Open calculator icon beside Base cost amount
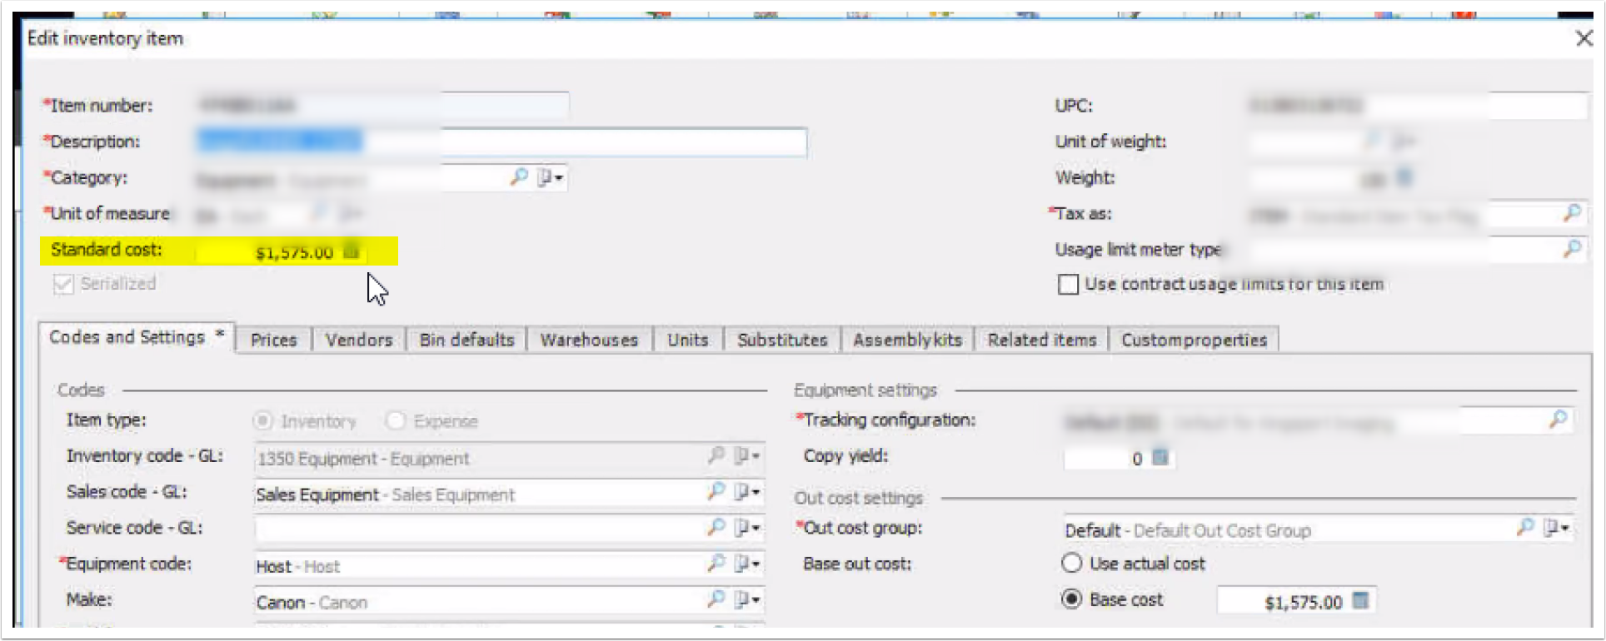The height and width of the screenshot is (641, 1606). 1359,600
